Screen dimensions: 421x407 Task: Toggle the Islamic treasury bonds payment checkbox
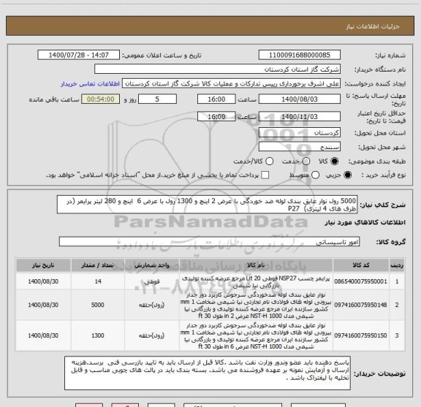coord(265,175)
